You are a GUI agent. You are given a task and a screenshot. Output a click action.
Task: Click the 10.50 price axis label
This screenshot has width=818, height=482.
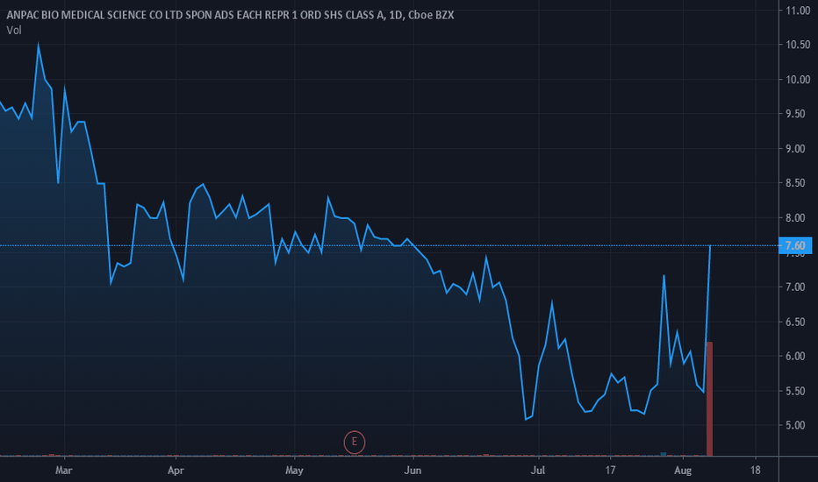(798, 45)
